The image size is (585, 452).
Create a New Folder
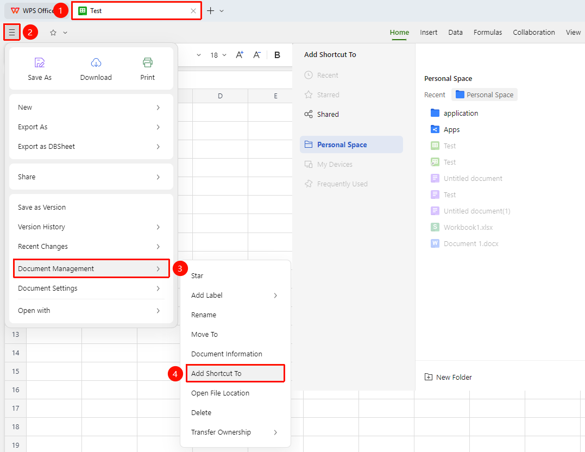[448, 377]
